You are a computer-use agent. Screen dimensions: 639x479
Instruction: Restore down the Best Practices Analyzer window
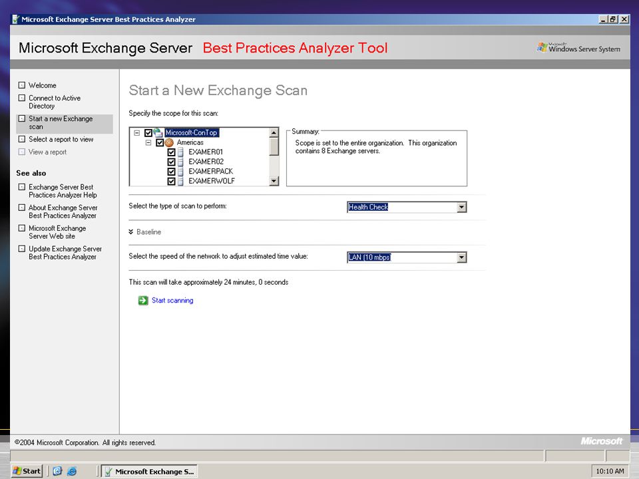[x=613, y=19]
